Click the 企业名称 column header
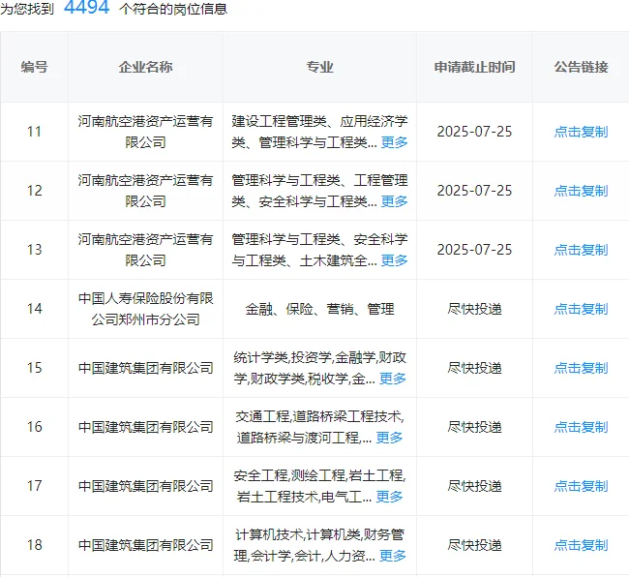 coord(145,67)
